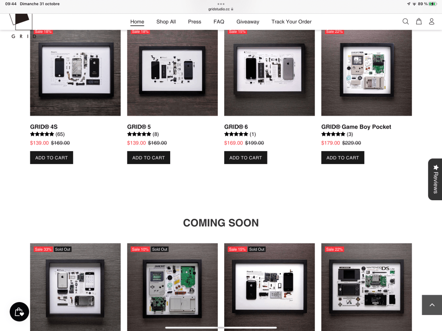
Task: Open the GRID® 5 product title
Action: [x=139, y=127]
